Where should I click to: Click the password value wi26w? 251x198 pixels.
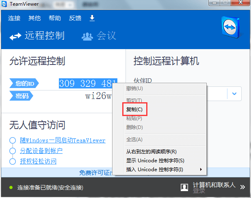pyautogui.click(x=98, y=96)
